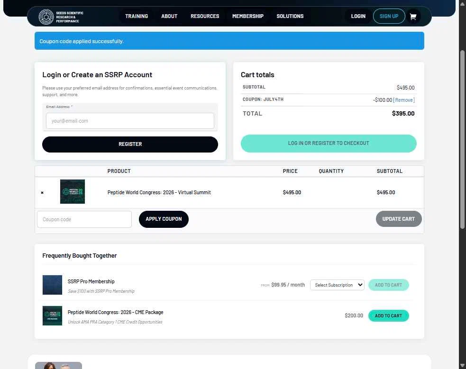
Task: Open the CME Package product thumbnail
Action: point(52,315)
